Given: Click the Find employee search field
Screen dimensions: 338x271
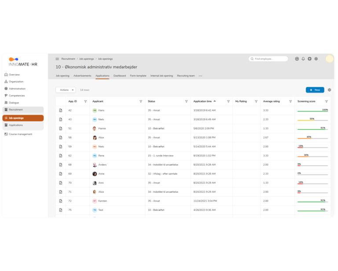Looking at the screenshot, I should click(x=270, y=59).
